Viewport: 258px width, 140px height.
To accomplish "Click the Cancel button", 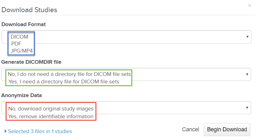I will pyautogui.click(x=190, y=129).
